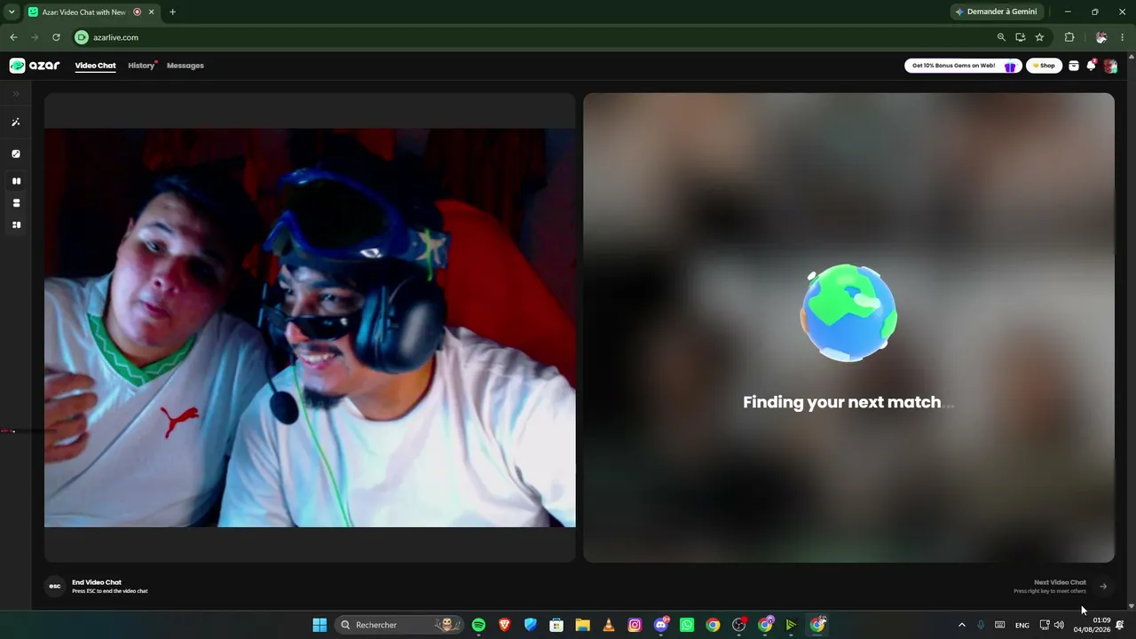Bookmark this page with the star
The width and height of the screenshot is (1136, 639).
1039,37
